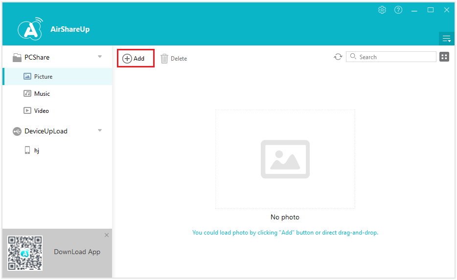This screenshot has height=280, width=457.
Task: Refresh the picture list
Action: coord(338,57)
